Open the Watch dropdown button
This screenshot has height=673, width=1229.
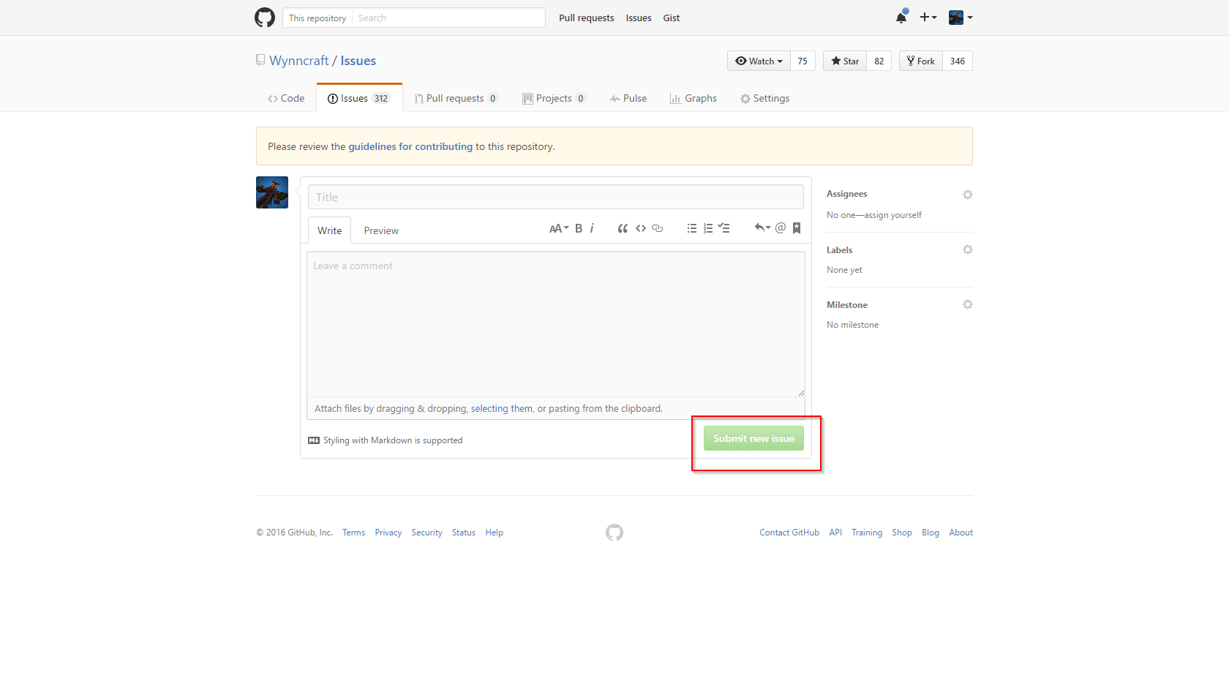pyautogui.click(x=759, y=61)
